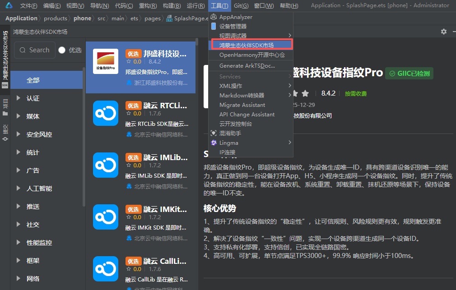
Task: Open the 构建(B) menu
Action: (172, 5)
